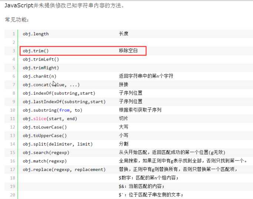253x199 pixels.
Task: Click 子序列位置 next to lastIndexOf
Action: (x=131, y=101)
